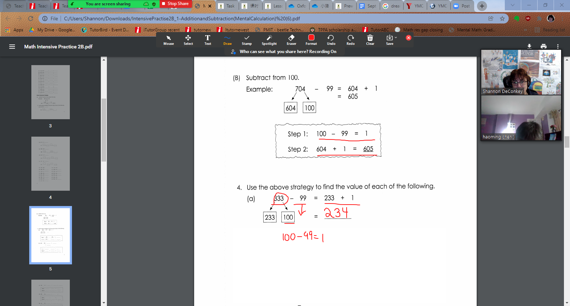Open the PDF sidebar hamburger menu
Image resolution: width=570 pixels, height=306 pixels.
[12, 47]
